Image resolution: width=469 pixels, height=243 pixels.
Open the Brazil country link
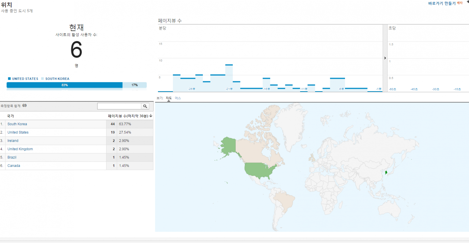12,158
